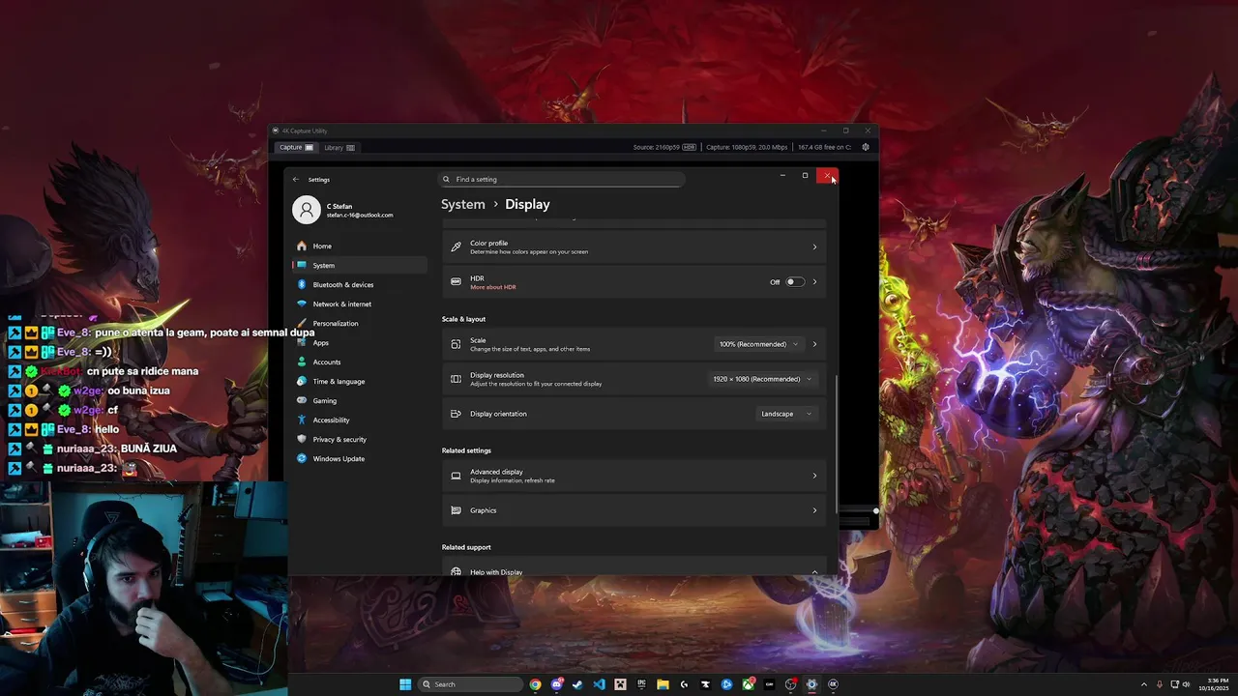Click the Display orientation icon
Screen dimensions: 1238x696
click(456, 414)
